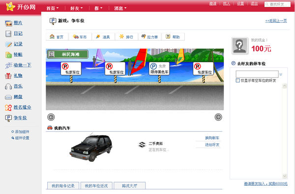Screen dimensions: 295x194
Task: Click the 网盘 drive icon
Action: click(8, 97)
